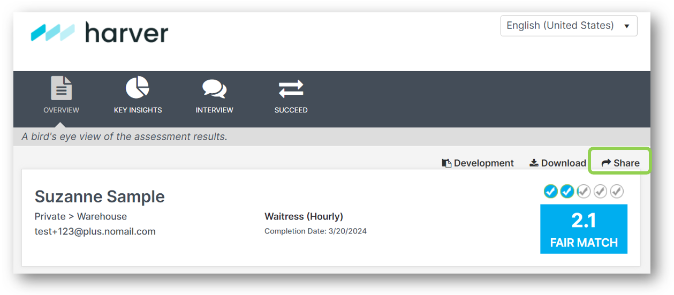Click the second blue rating checkmark
This screenshot has height=295, width=674.
pyautogui.click(x=567, y=191)
